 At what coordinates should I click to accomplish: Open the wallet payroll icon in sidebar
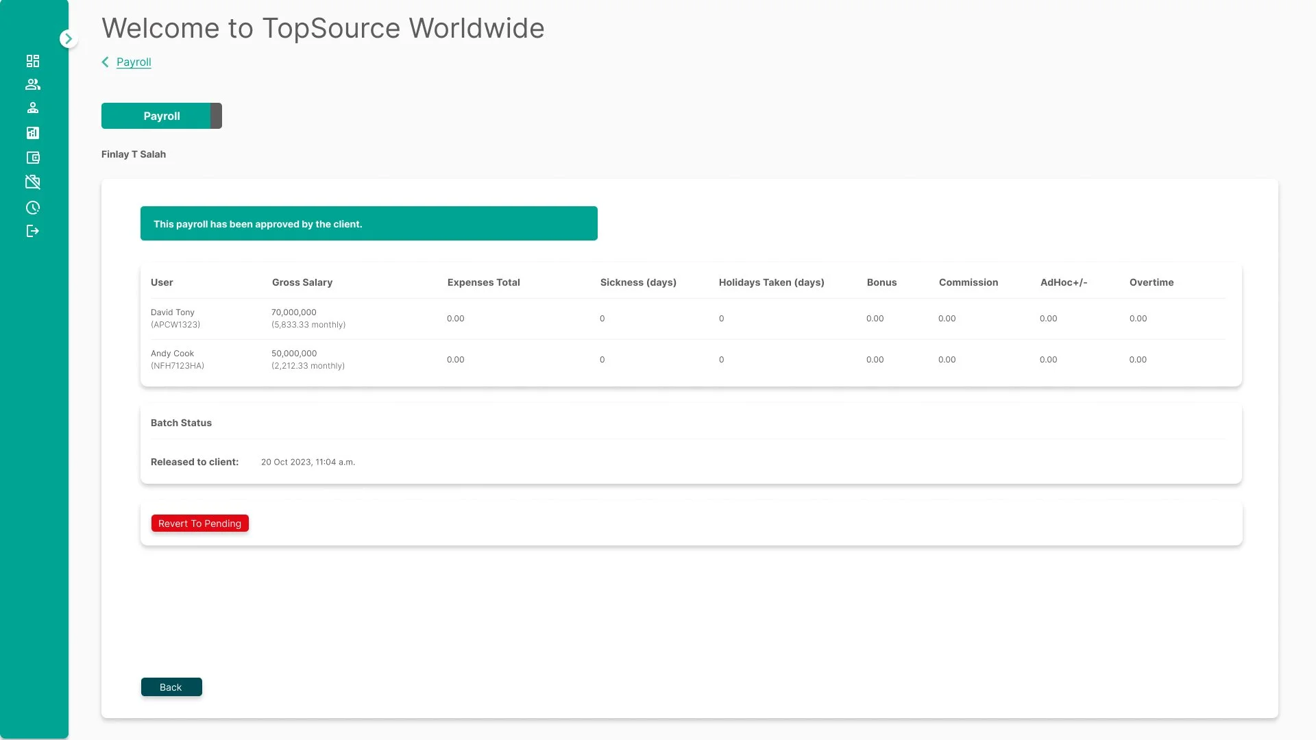pos(33,158)
